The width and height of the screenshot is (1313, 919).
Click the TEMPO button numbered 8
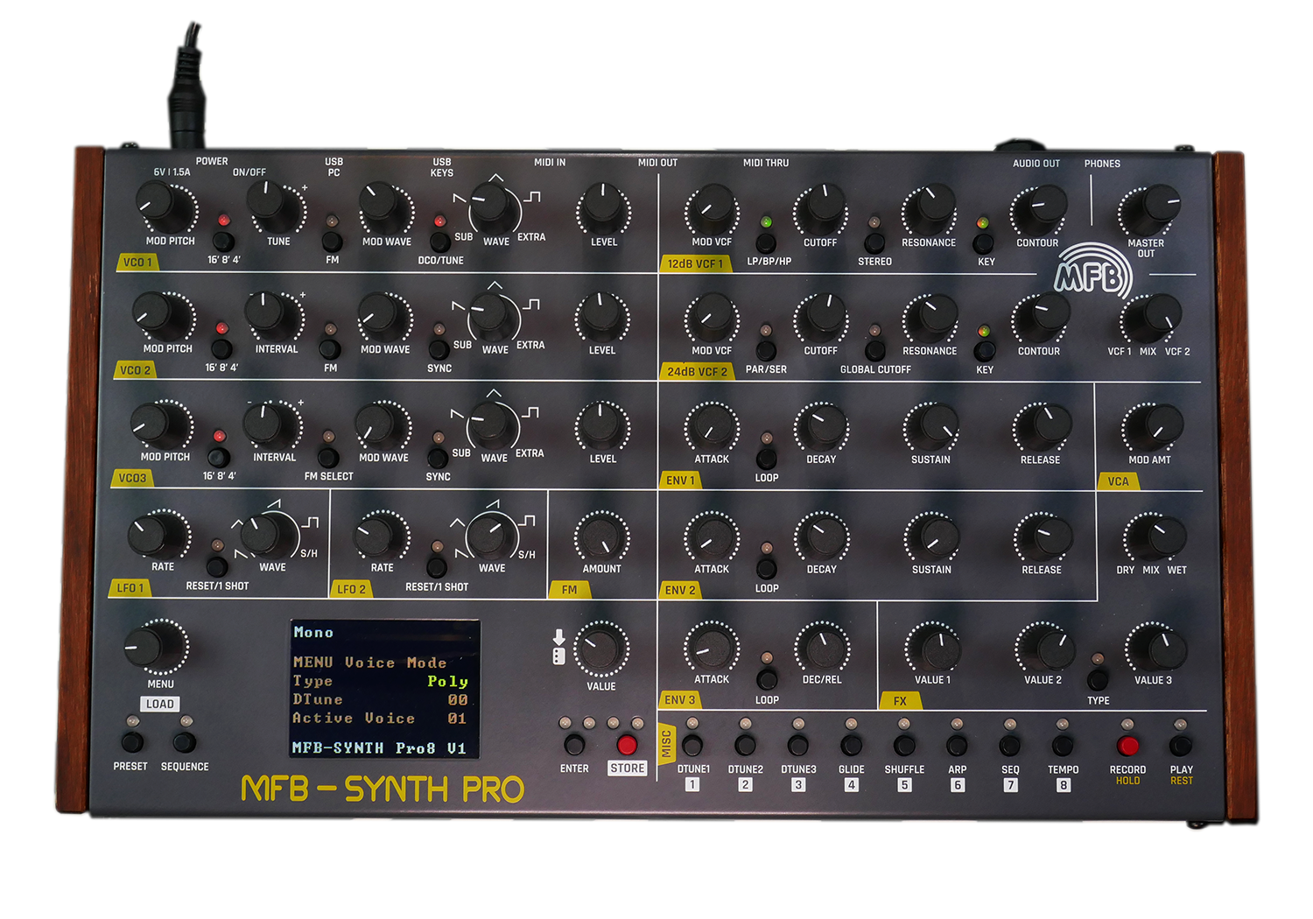point(1063,746)
